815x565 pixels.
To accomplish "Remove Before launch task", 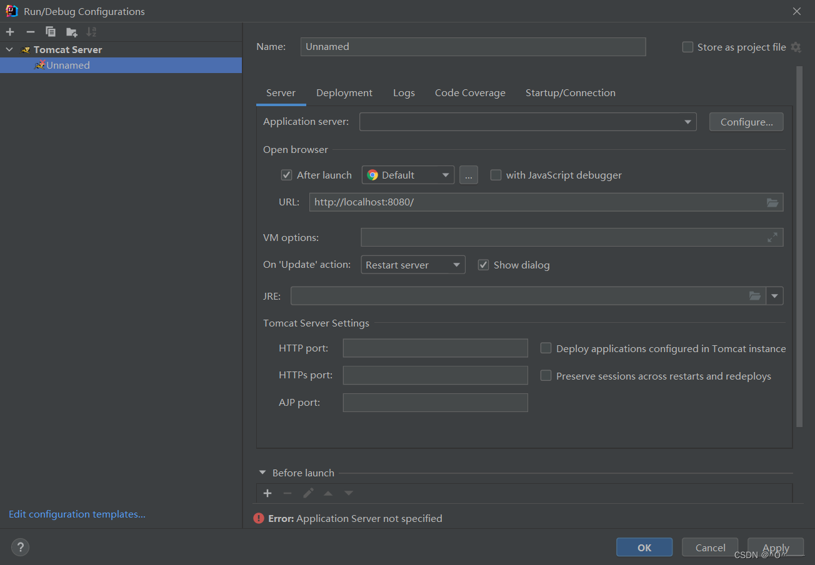I will click(x=287, y=493).
